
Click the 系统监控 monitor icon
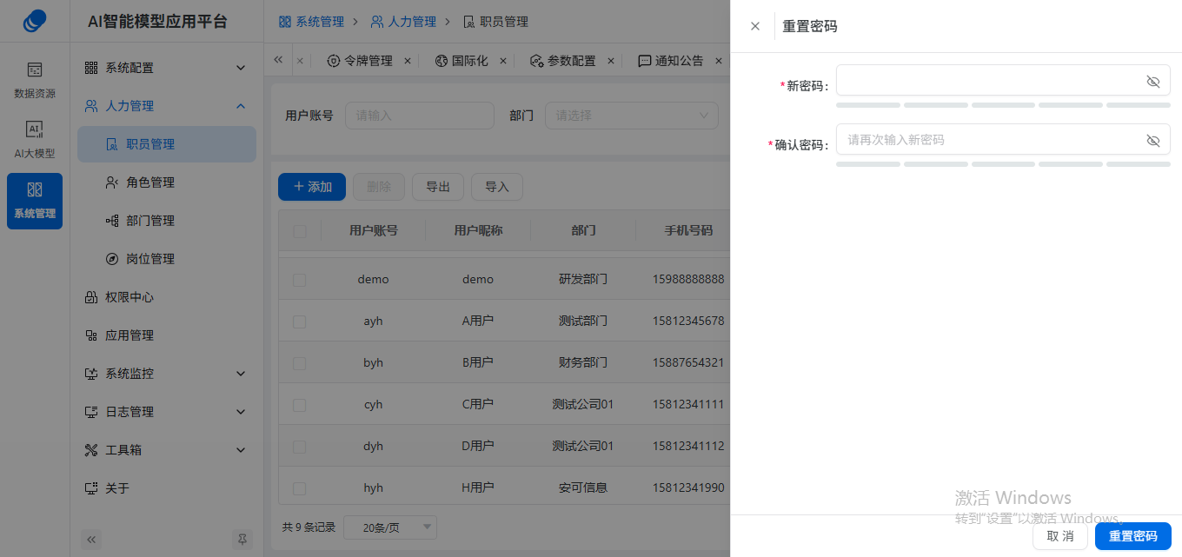[91, 374]
